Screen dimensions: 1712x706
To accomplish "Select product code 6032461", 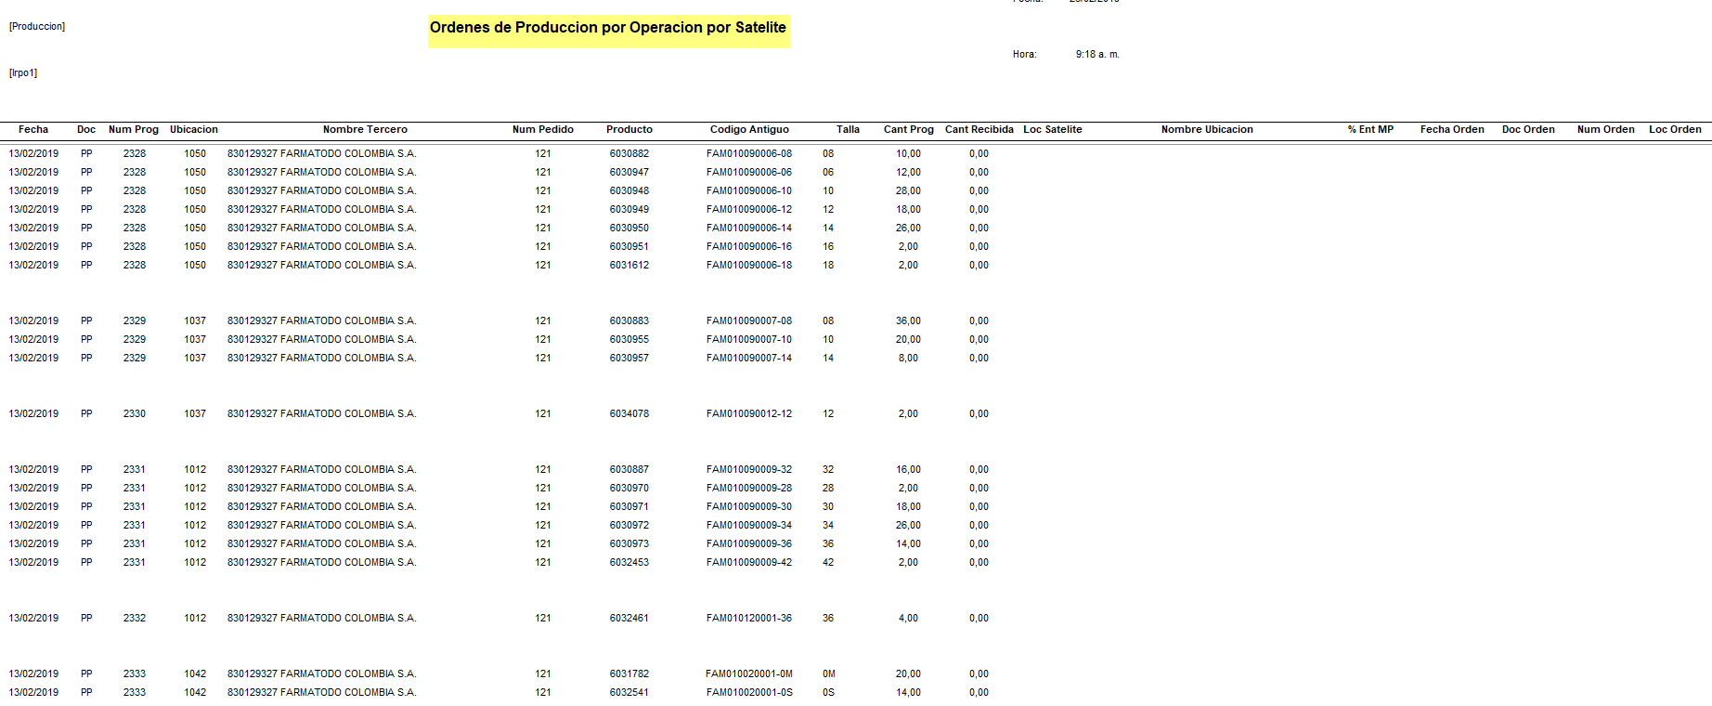I will pyautogui.click(x=629, y=618).
